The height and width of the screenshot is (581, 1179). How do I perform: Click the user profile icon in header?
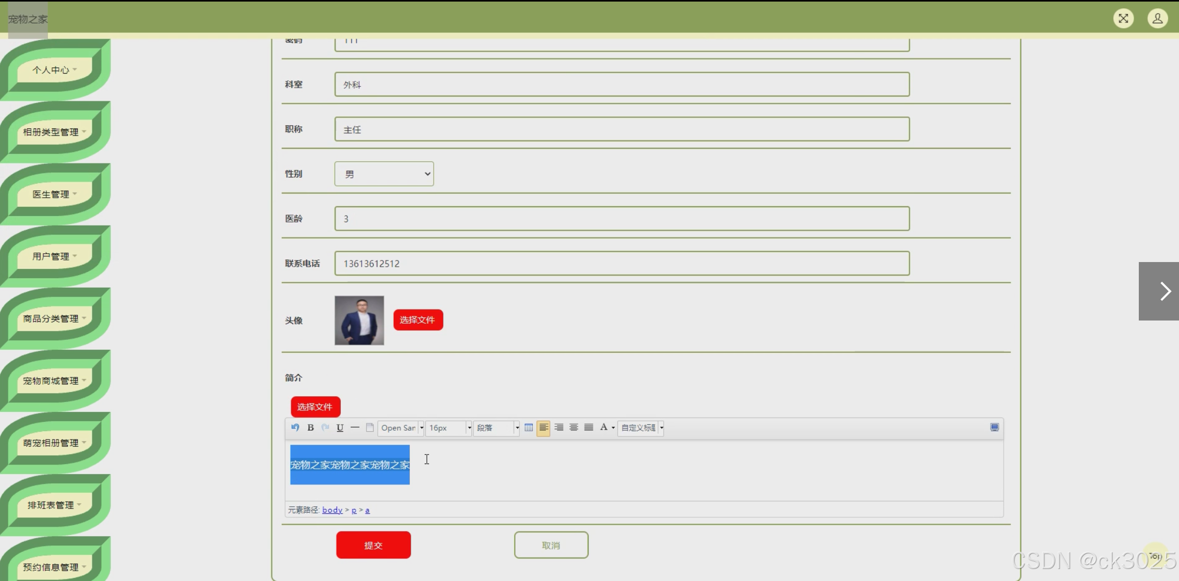point(1157,19)
